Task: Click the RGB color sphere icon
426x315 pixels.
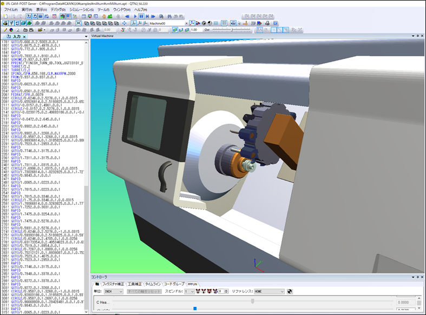Action: pos(11,30)
